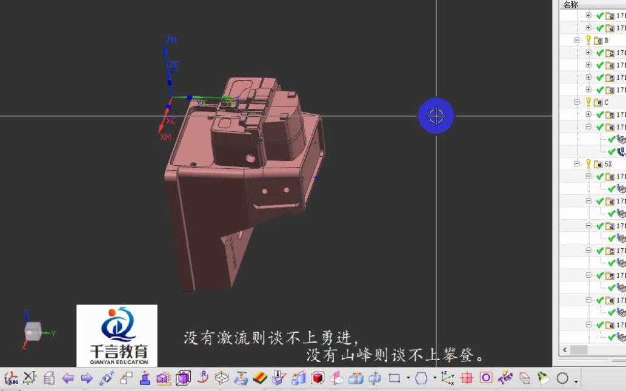Viewport: 626px width, 391px height.
Task: Expand program group B in the navigator
Action: (x=577, y=40)
